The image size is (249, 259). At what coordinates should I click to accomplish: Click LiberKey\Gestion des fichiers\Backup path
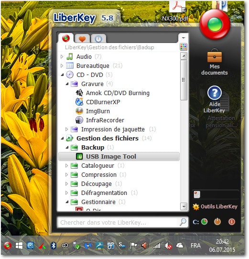(x=109, y=47)
